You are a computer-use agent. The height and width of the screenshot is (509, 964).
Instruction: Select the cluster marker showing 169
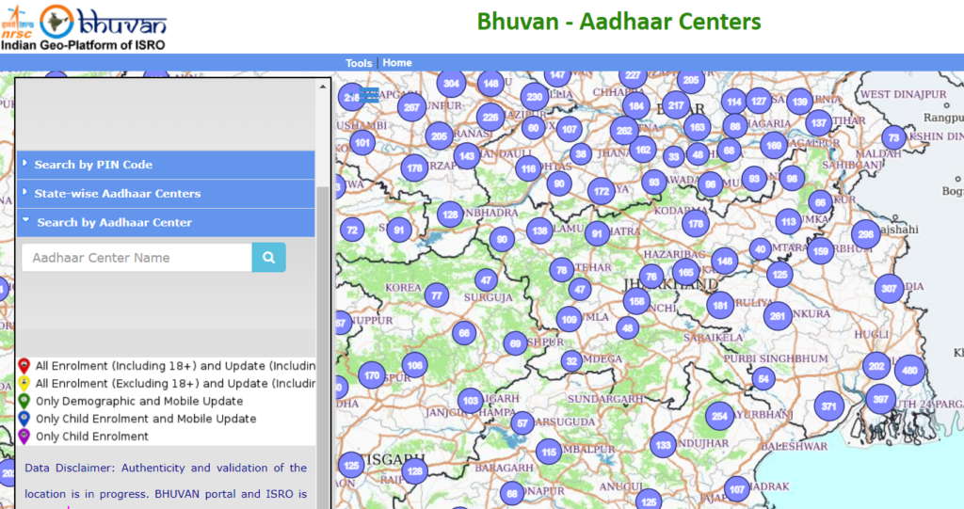[774, 146]
